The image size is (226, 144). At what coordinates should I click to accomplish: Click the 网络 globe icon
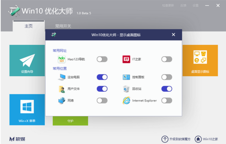[x=61, y=100]
